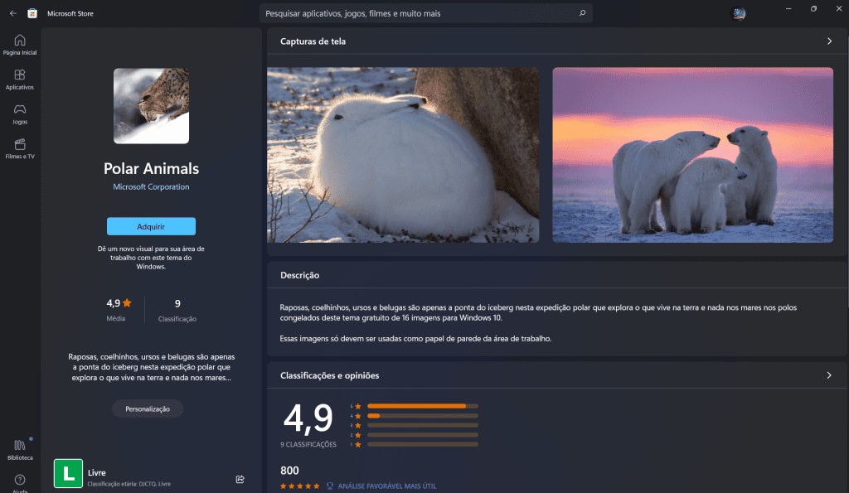Click the 5 star rating bar

click(422, 406)
